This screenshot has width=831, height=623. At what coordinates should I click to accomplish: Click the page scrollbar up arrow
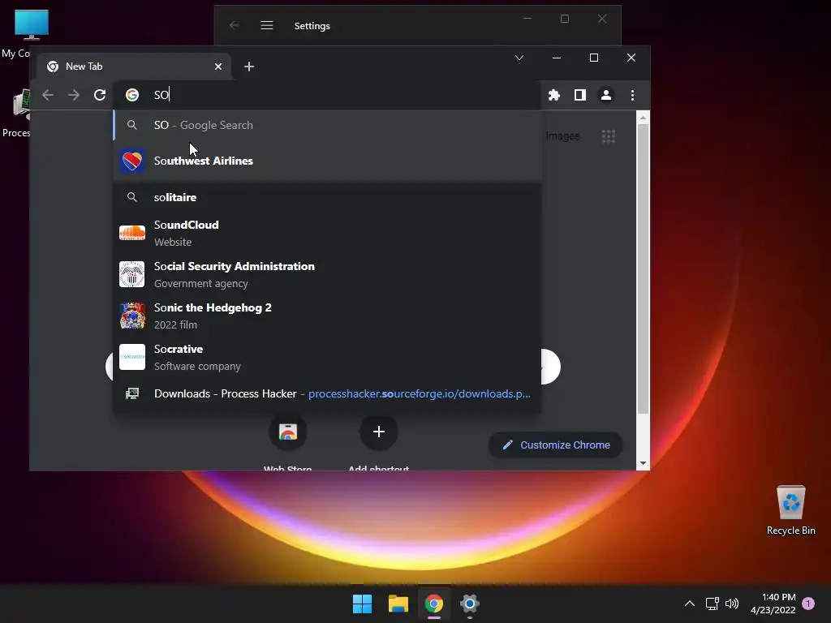pos(643,118)
